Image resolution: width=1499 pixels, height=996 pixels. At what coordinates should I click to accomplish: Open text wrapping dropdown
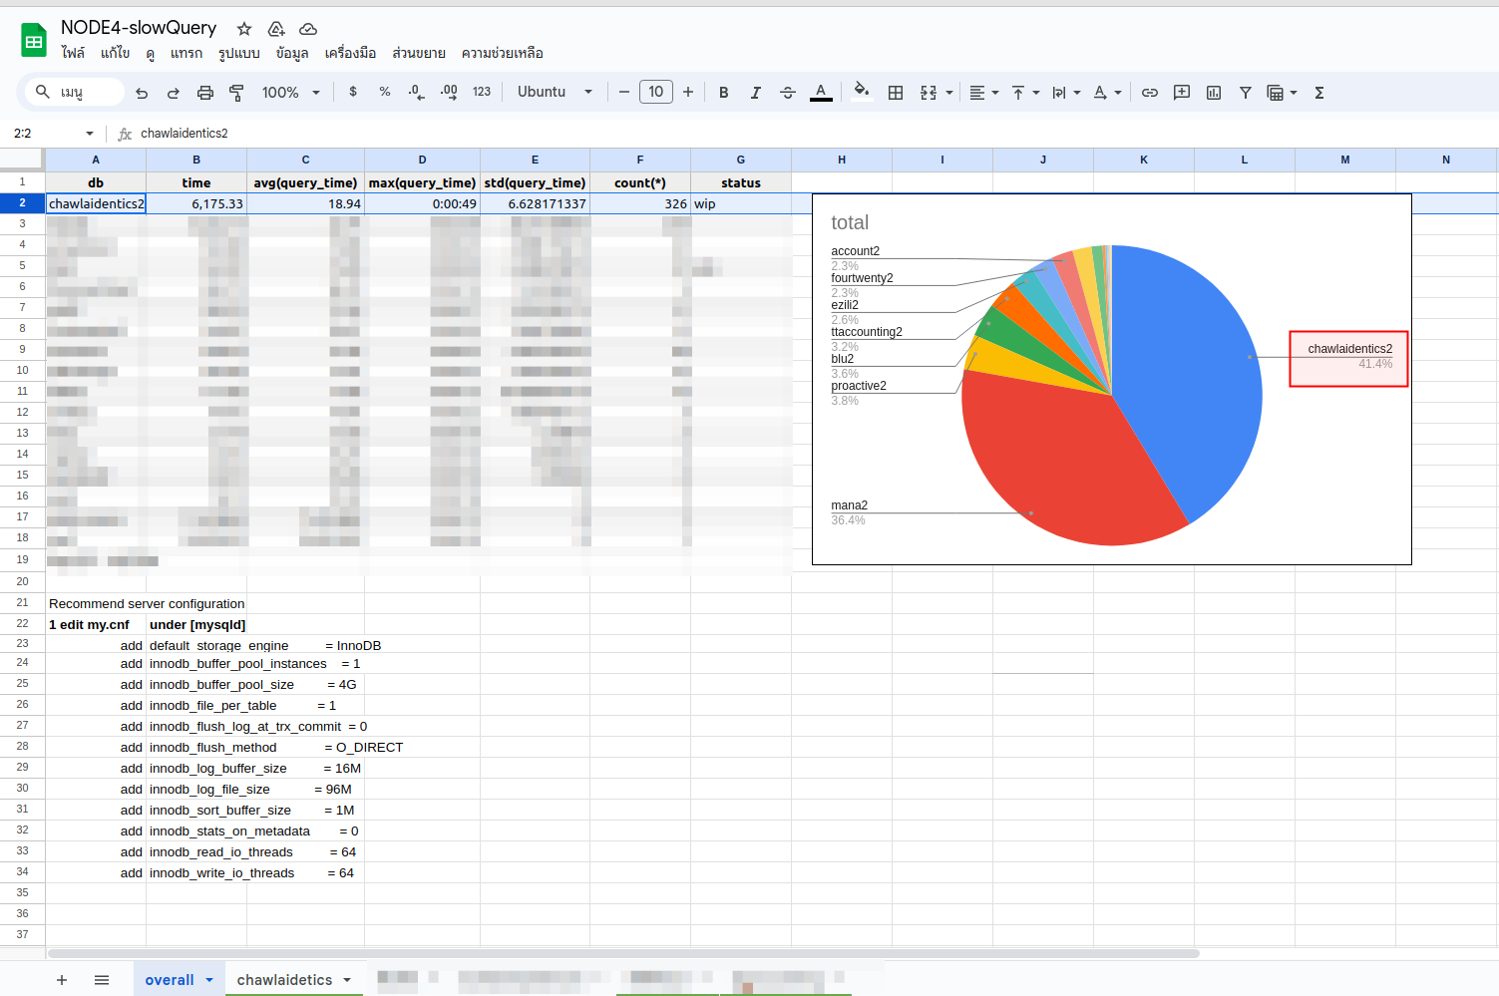[1066, 93]
